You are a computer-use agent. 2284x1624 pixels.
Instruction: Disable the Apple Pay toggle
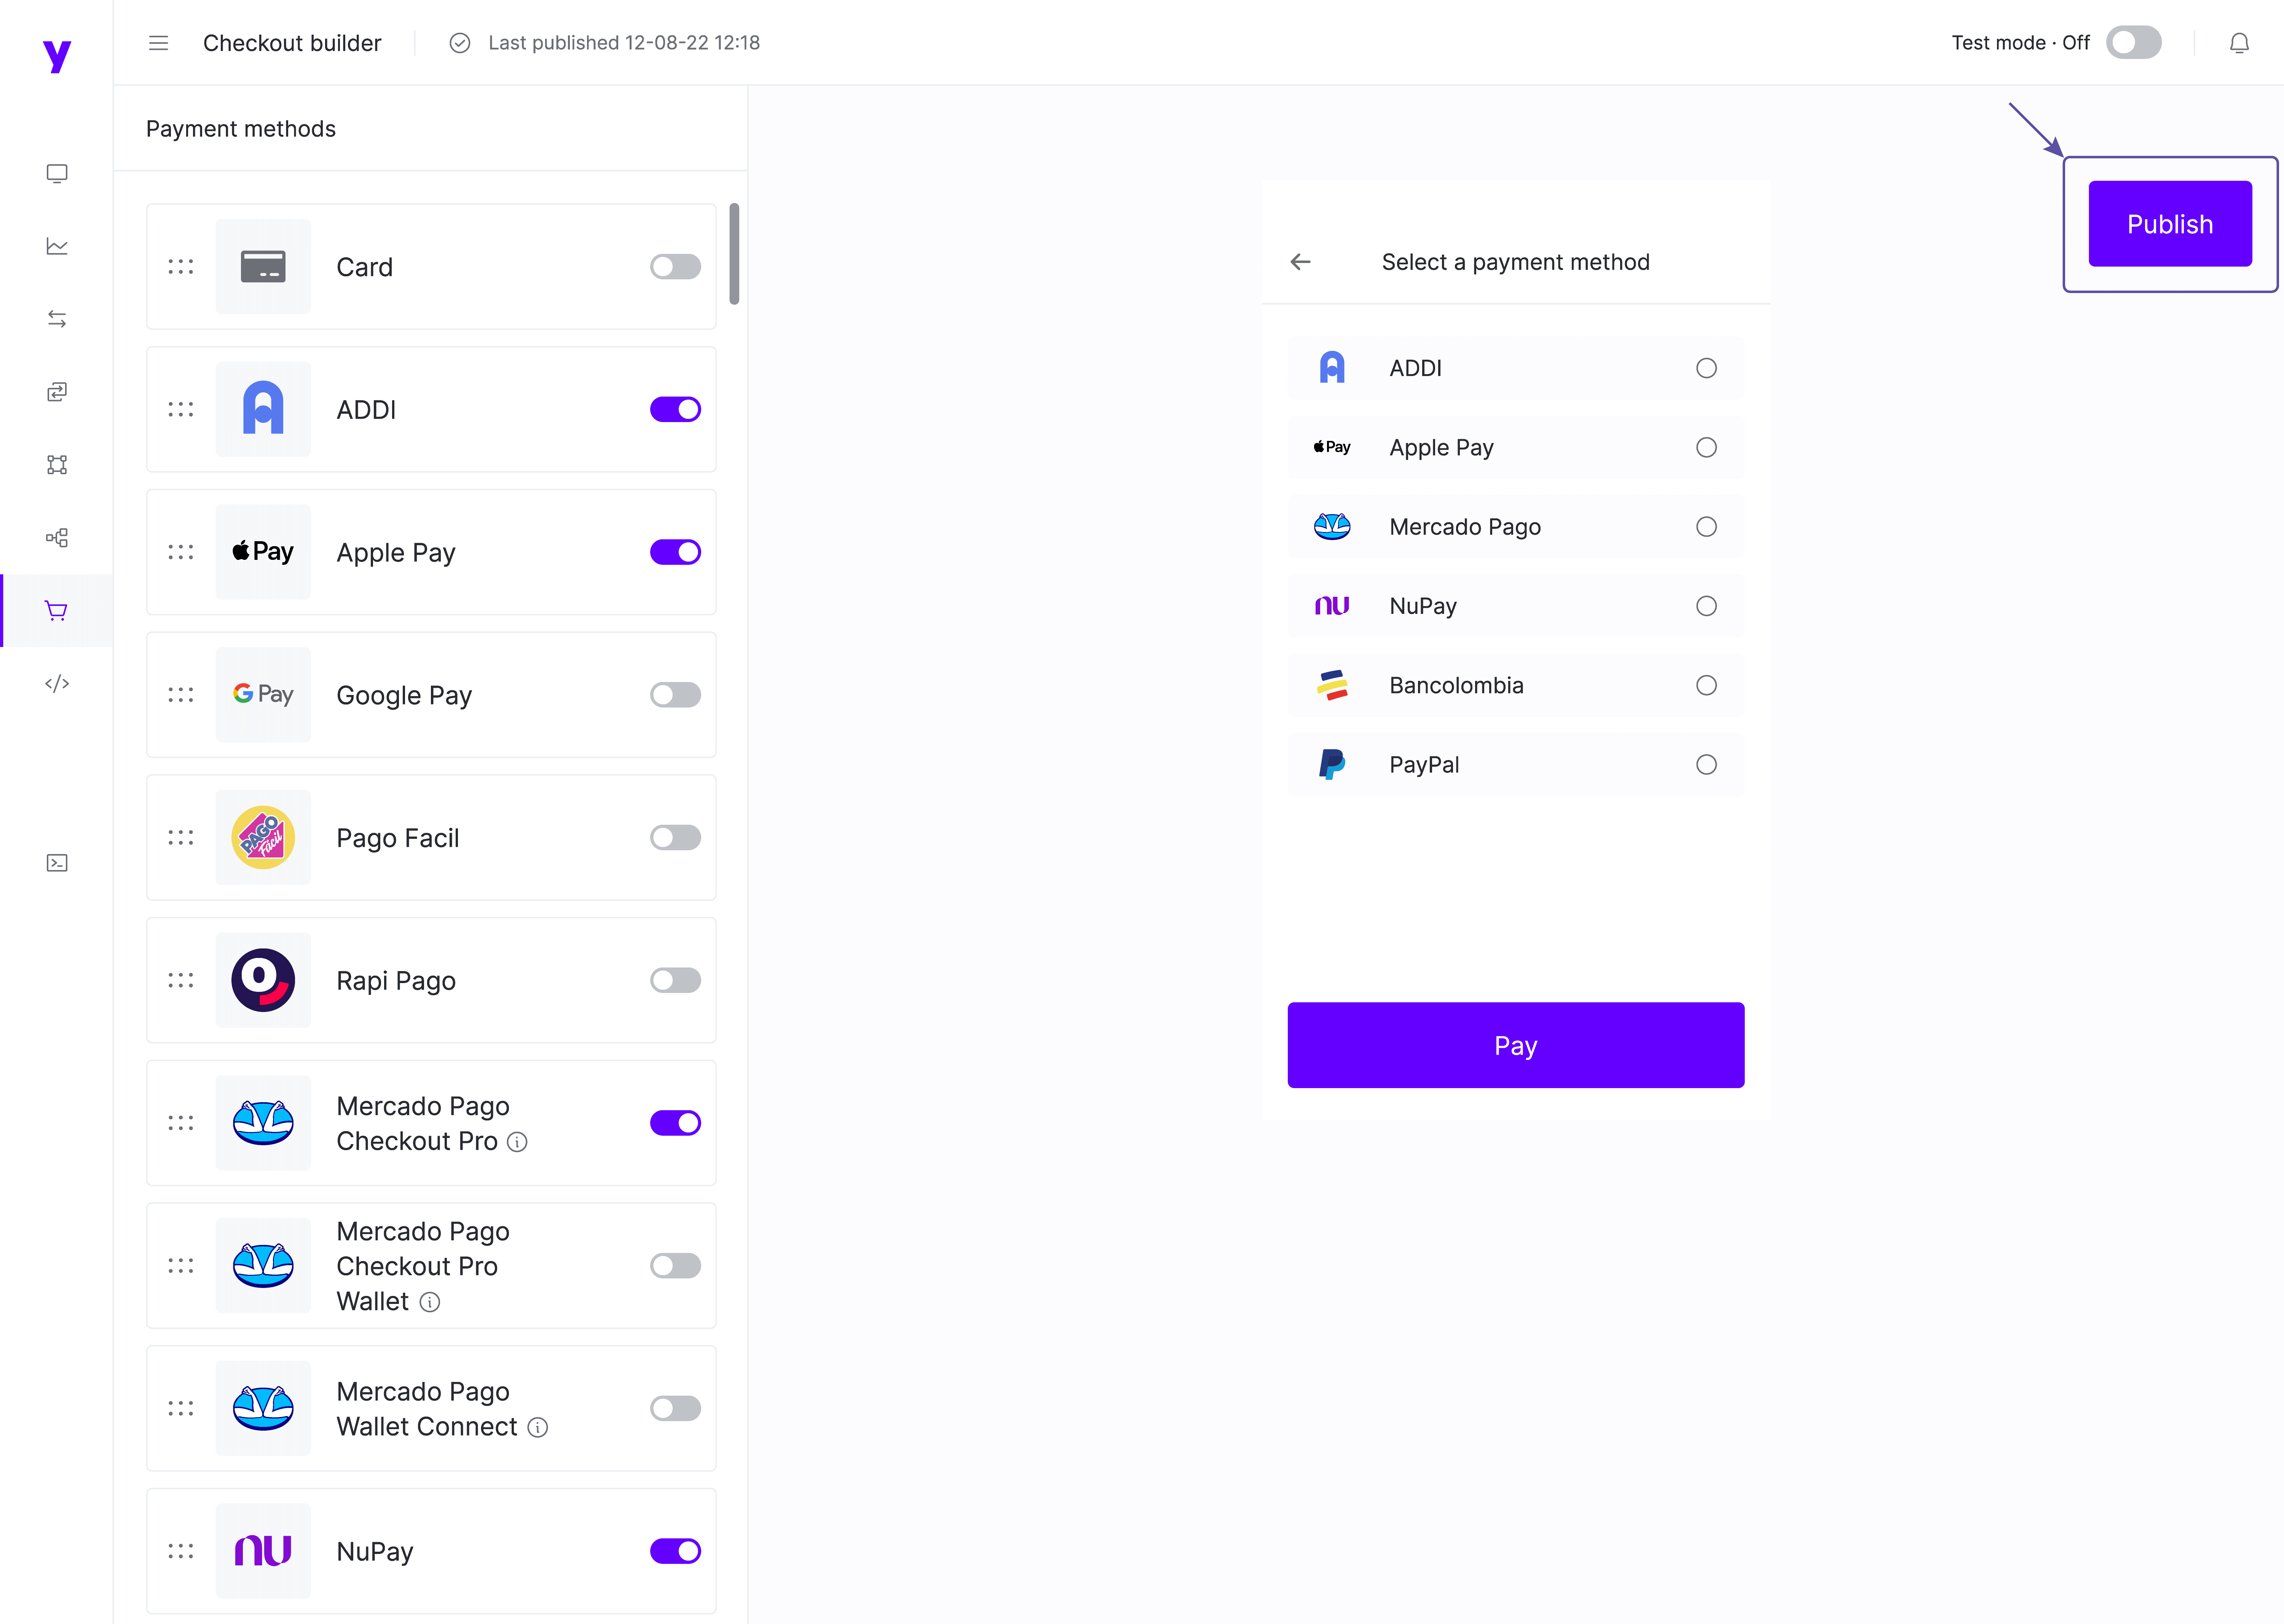click(x=675, y=552)
